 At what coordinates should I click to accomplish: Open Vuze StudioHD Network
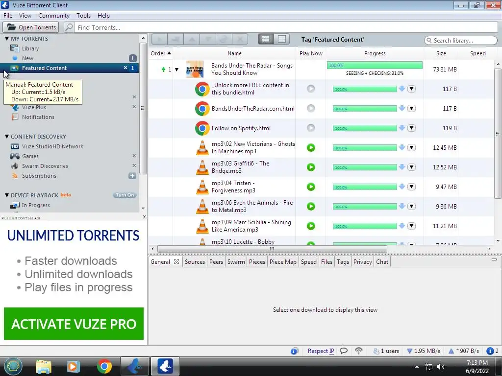[52, 146]
